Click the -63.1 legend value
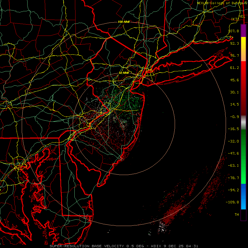Image resolution: width=248 pixels, height=248 pixels. [234, 166]
